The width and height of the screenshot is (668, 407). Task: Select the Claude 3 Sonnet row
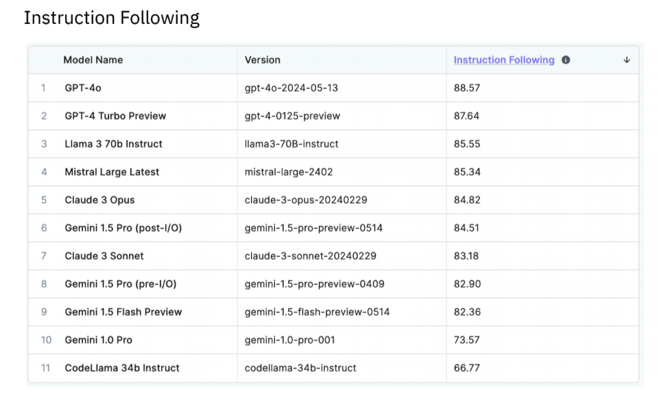[333, 256]
